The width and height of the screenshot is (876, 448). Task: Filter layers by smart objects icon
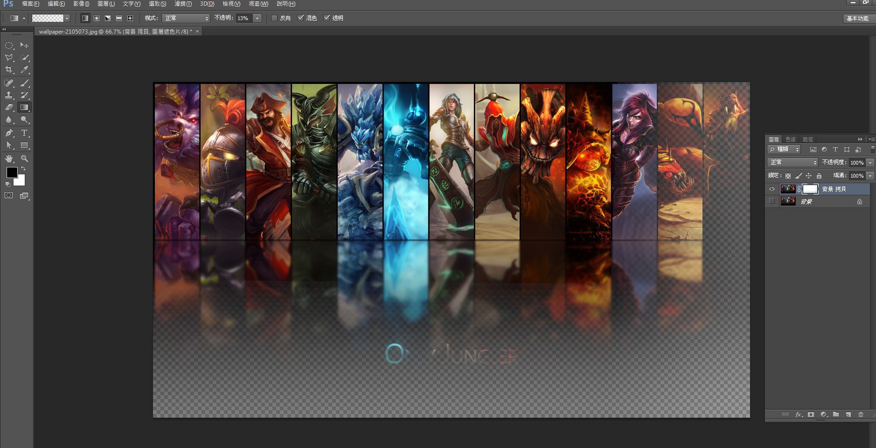[858, 150]
